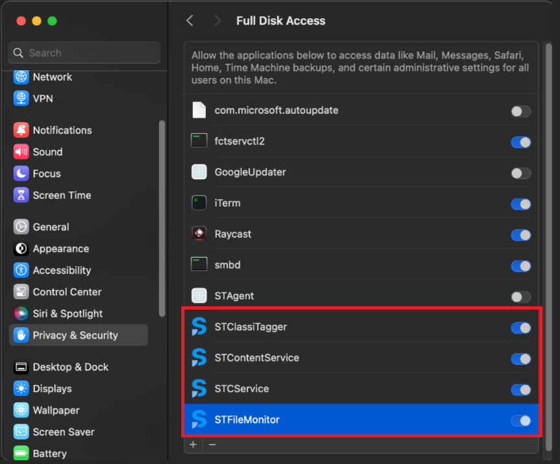Enable Full Disk Access for com.microsoft.autoupdate
This screenshot has height=464, width=560.
(x=521, y=111)
